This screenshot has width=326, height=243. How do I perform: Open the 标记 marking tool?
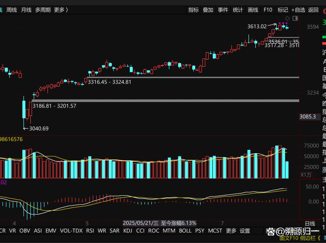tap(283, 10)
